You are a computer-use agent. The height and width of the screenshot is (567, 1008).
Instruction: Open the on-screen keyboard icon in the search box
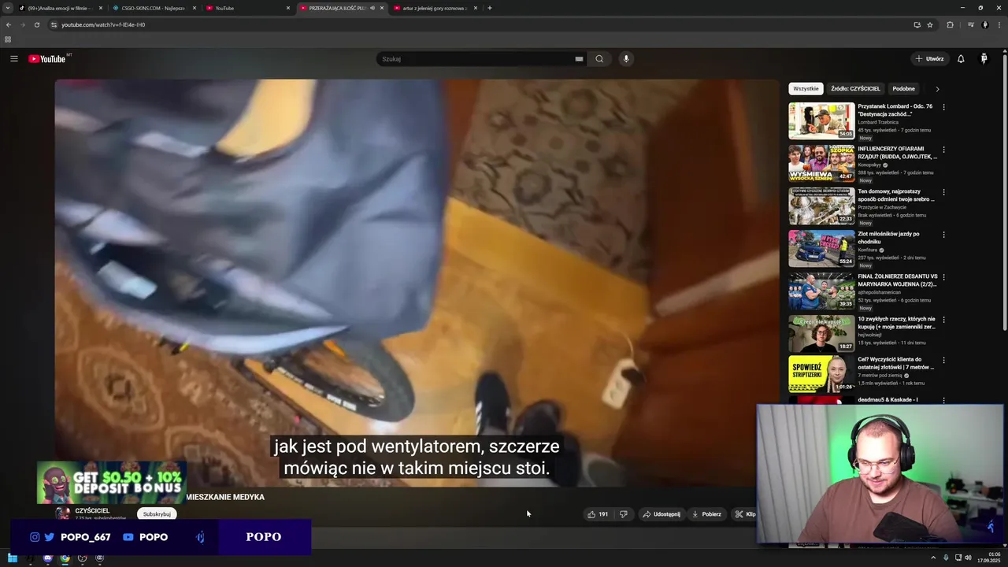click(x=579, y=59)
